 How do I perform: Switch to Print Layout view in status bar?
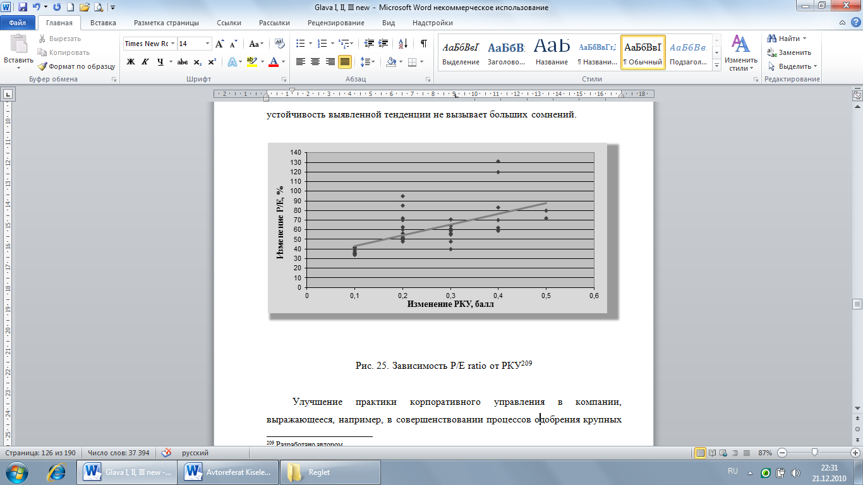tap(701, 453)
